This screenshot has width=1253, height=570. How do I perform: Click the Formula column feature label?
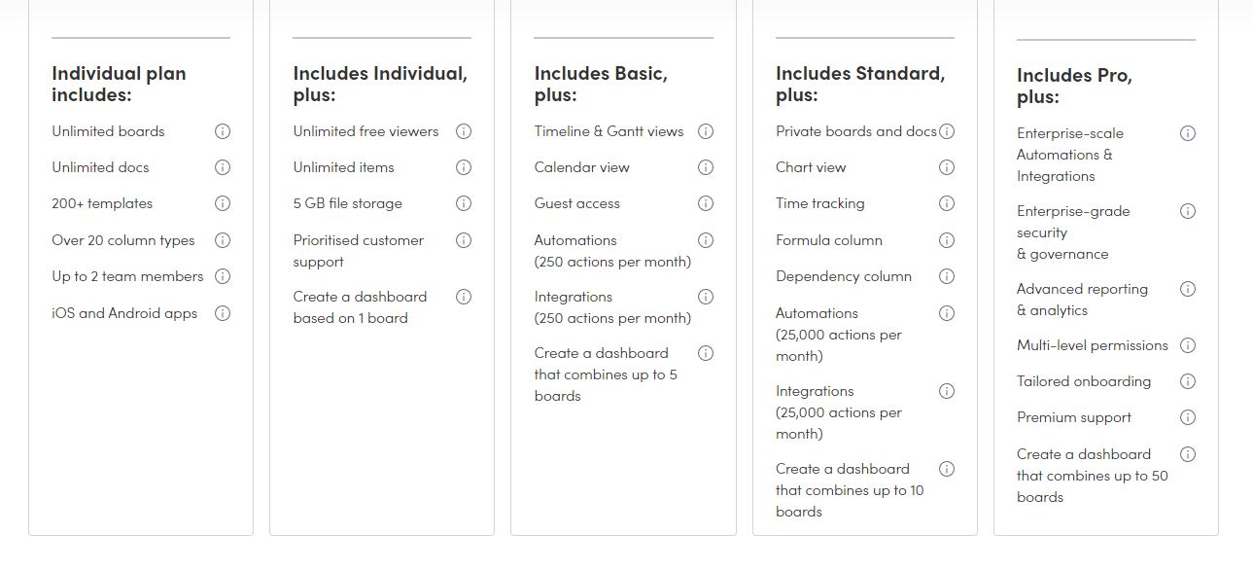click(x=829, y=240)
